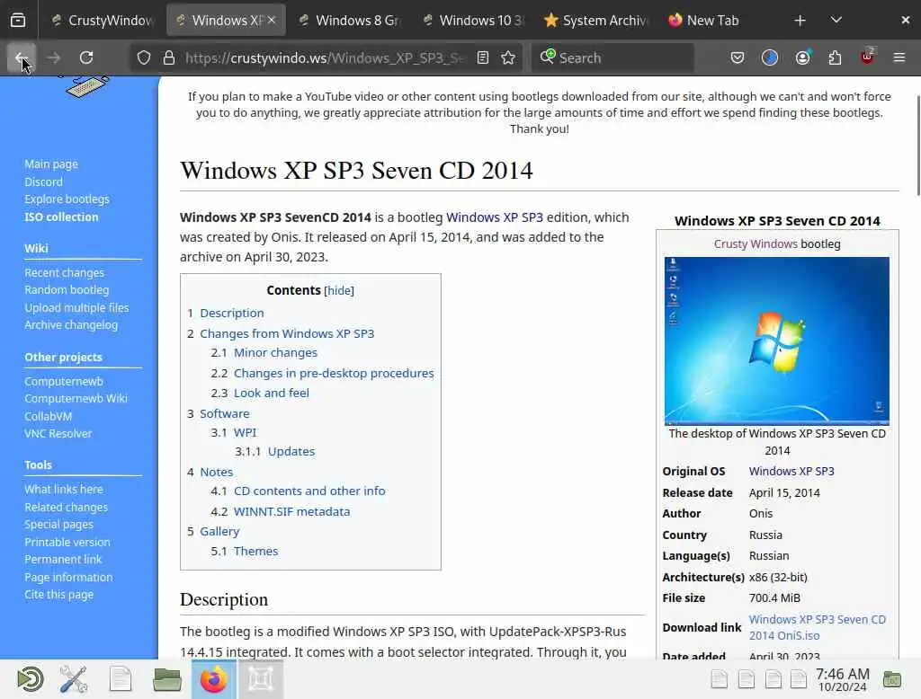Image resolution: width=921 pixels, height=699 pixels.
Task: Jump to Minor changes section
Action: tap(275, 353)
